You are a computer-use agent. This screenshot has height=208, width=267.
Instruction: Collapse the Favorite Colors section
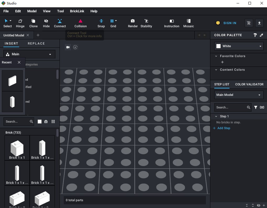tap(216, 56)
